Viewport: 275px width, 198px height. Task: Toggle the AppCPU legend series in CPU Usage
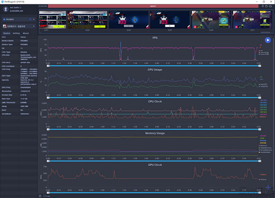point(260,85)
